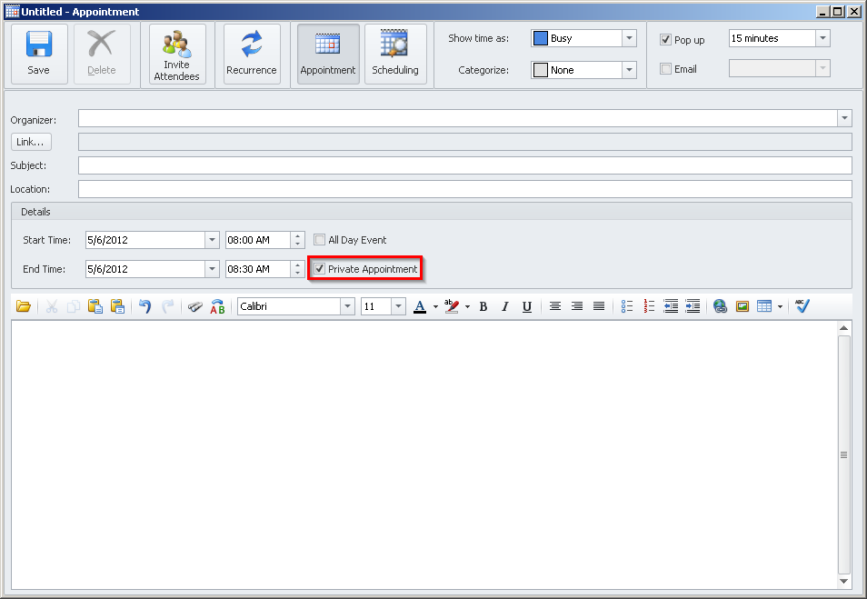Image resolution: width=867 pixels, height=599 pixels.
Task: Click the undo icon in the editor toolbar
Action: pos(144,306)
